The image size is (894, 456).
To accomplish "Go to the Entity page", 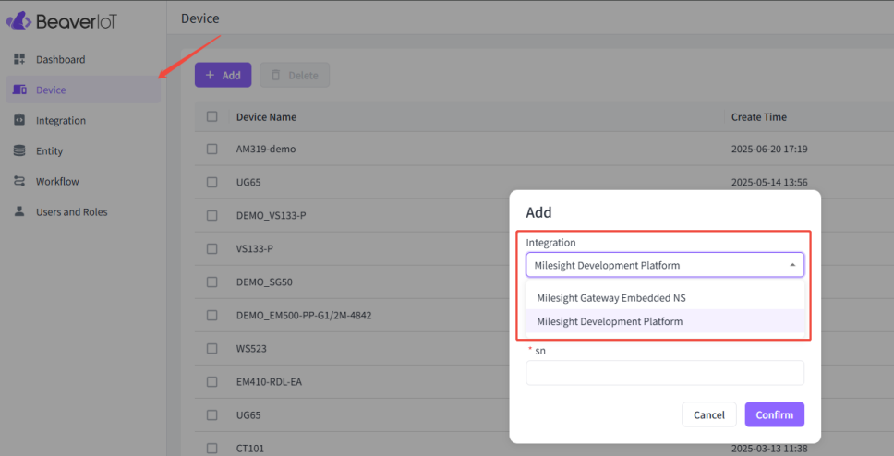I will [x=83, y=150].
